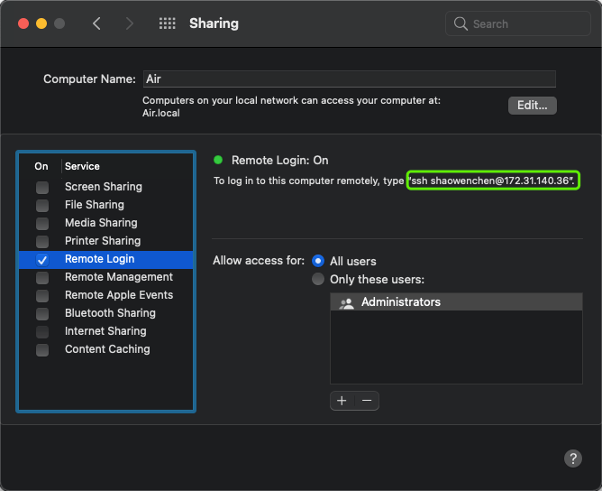Select Remote Apple Events service row
The height and width of the screenshot is (491, 602).
click(106, 295)
